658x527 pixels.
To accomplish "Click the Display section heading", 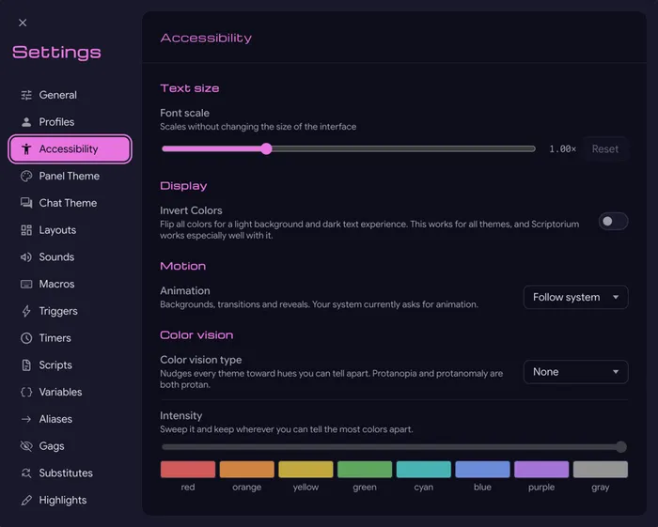I will pos(183,186).
